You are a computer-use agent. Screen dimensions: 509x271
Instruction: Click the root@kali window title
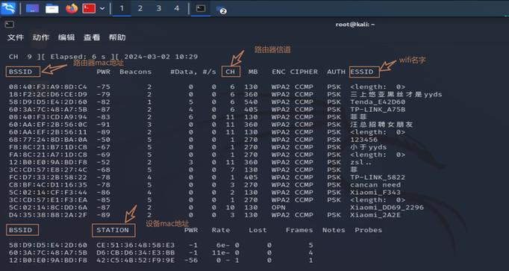tap(355, 25)
